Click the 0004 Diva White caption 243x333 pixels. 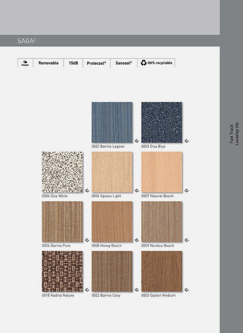point(55,196)
